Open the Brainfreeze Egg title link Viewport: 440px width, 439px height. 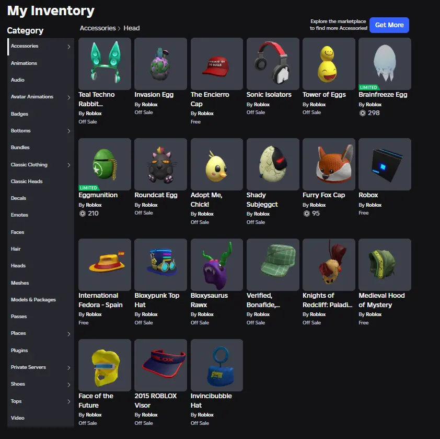click(x=383, y=95)
